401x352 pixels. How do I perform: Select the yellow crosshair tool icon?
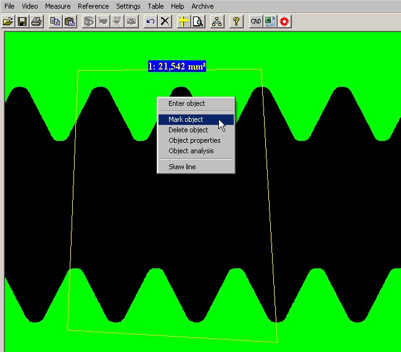point(183,22)
